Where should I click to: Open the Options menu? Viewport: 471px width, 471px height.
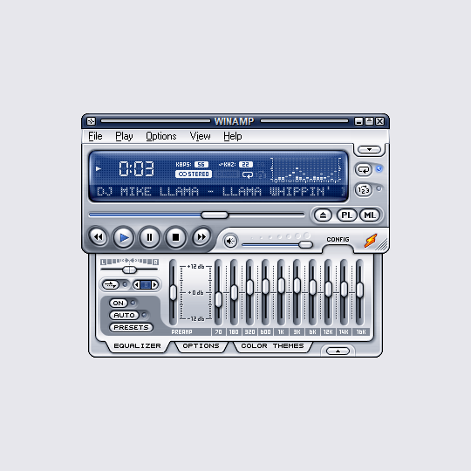[161, 136]
